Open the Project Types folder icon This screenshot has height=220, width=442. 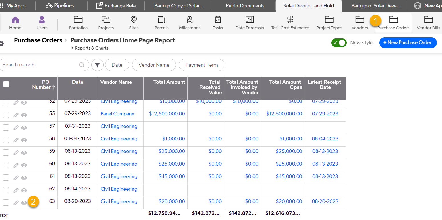329,19
